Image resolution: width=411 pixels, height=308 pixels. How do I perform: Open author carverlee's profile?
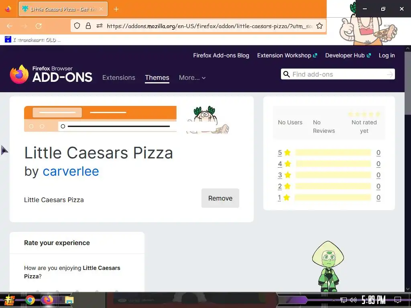point(71,171)
